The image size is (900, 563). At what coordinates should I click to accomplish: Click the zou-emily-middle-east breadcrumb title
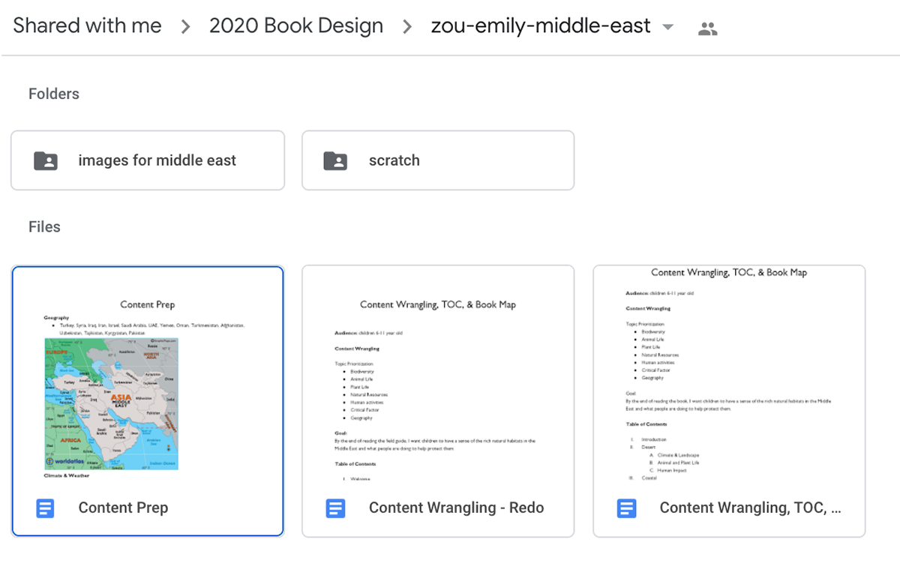click(541, 25)
